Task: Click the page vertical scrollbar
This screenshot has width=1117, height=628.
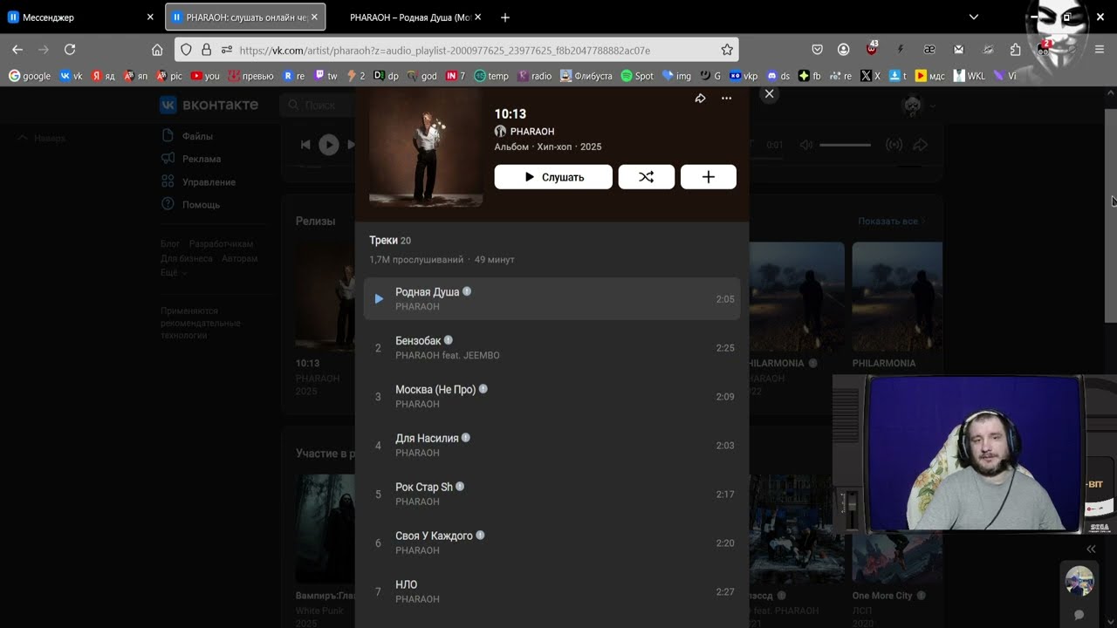Action: 1111,216
